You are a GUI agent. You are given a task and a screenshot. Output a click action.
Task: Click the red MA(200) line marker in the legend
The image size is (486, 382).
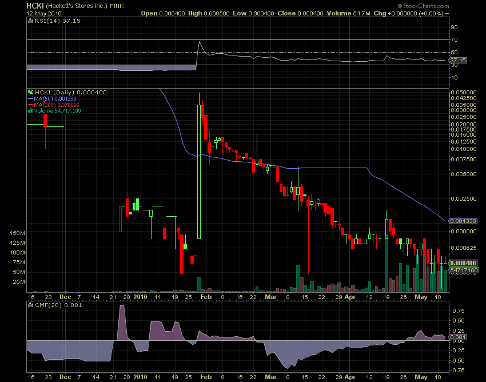[30, 105]
